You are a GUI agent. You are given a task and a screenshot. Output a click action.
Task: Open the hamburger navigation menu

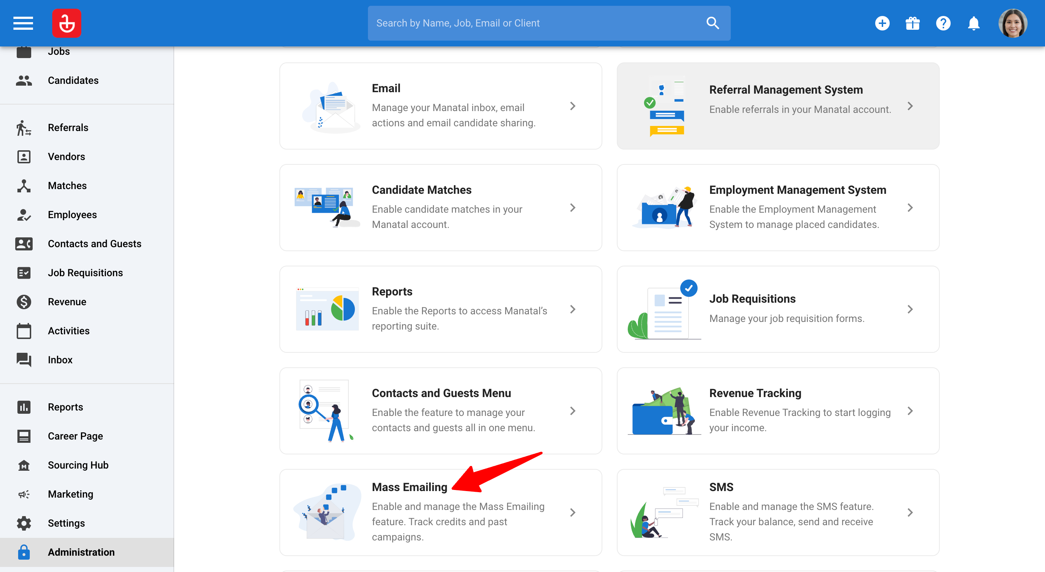point(23,23)
